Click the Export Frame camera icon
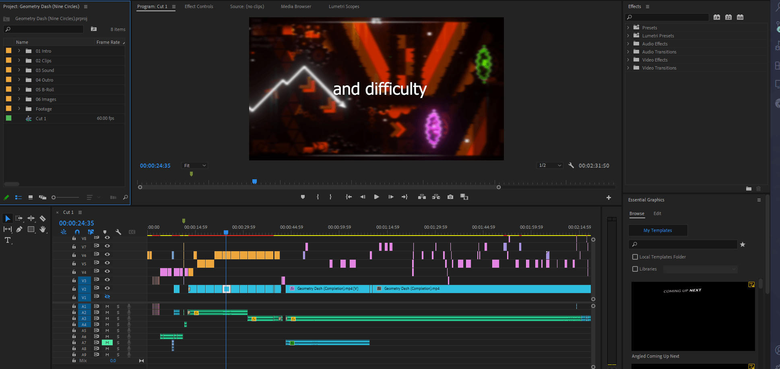The image size is (780, 369). tap(450, 197)
